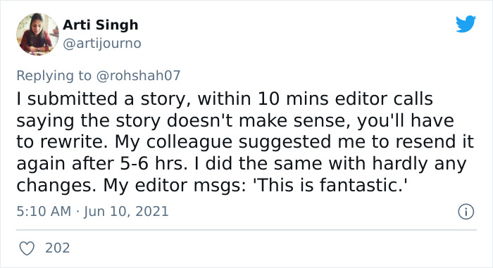
Task: Open Arti Singh's profile photo
Action: 37,34
